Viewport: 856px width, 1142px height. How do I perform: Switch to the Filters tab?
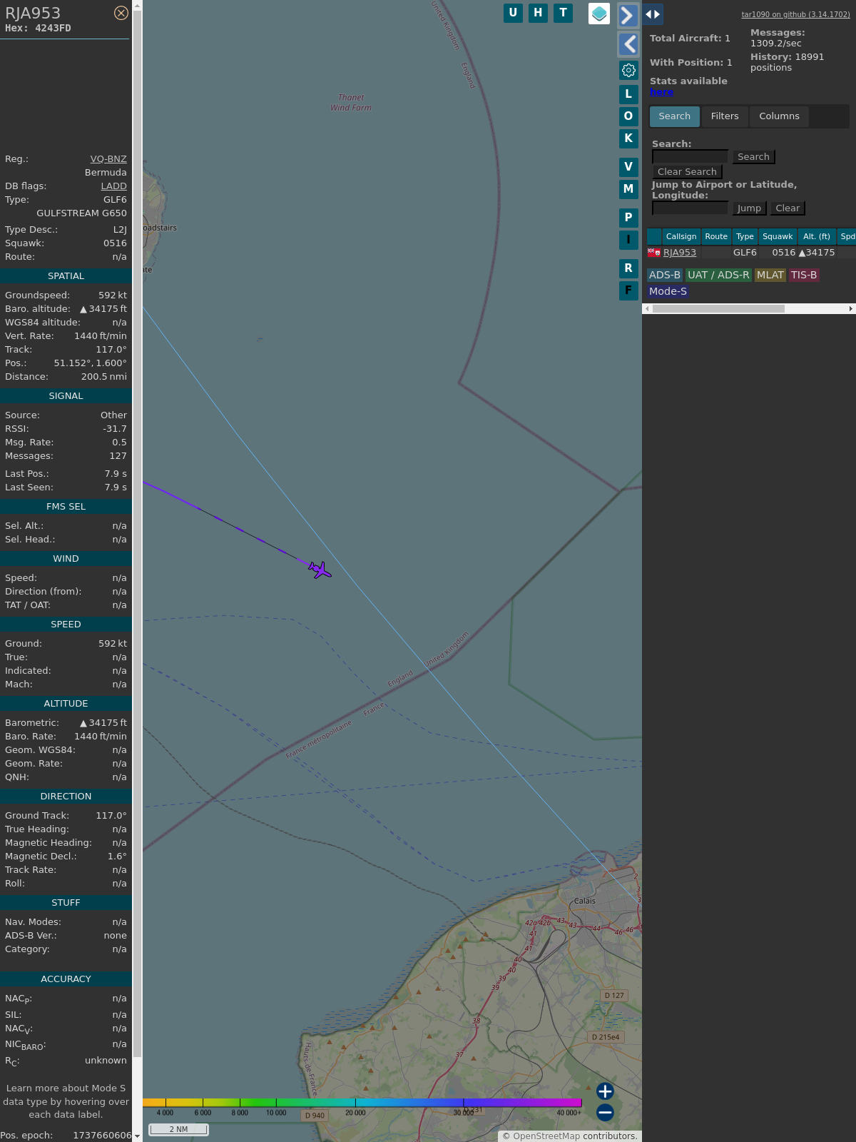point(725,116)
